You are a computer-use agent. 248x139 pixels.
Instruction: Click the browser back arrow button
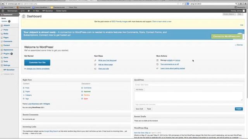click(3, 3)
